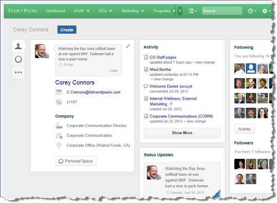Click the avatar photo in Status Updates
This screenshot has width=277, height=203.
154,173
